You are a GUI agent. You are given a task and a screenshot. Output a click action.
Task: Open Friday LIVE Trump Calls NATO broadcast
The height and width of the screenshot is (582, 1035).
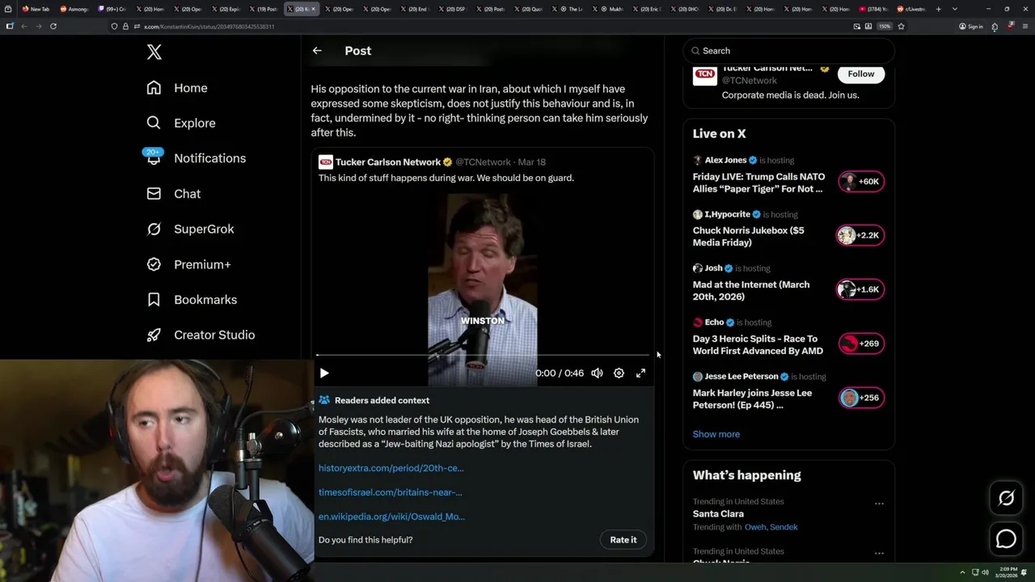coord(758,183)
